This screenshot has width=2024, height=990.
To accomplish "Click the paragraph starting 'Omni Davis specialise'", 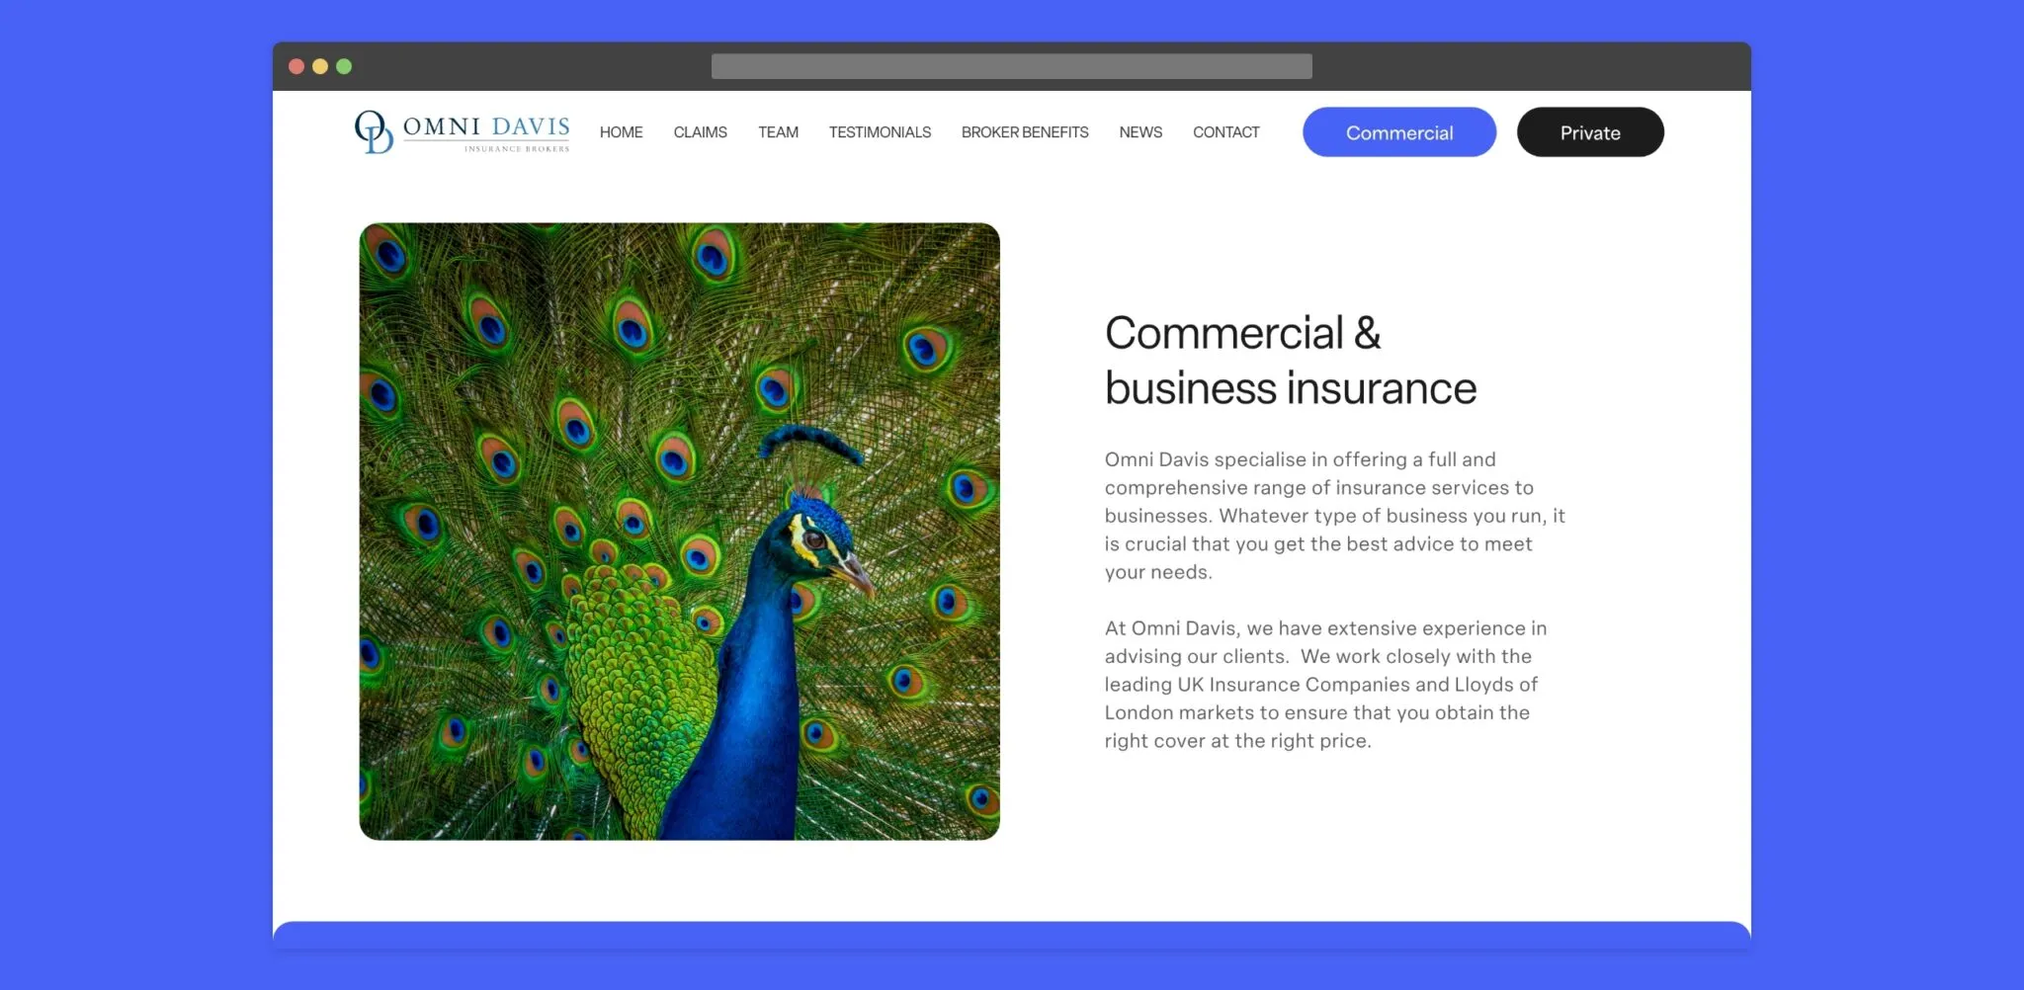I will 1334,516.
